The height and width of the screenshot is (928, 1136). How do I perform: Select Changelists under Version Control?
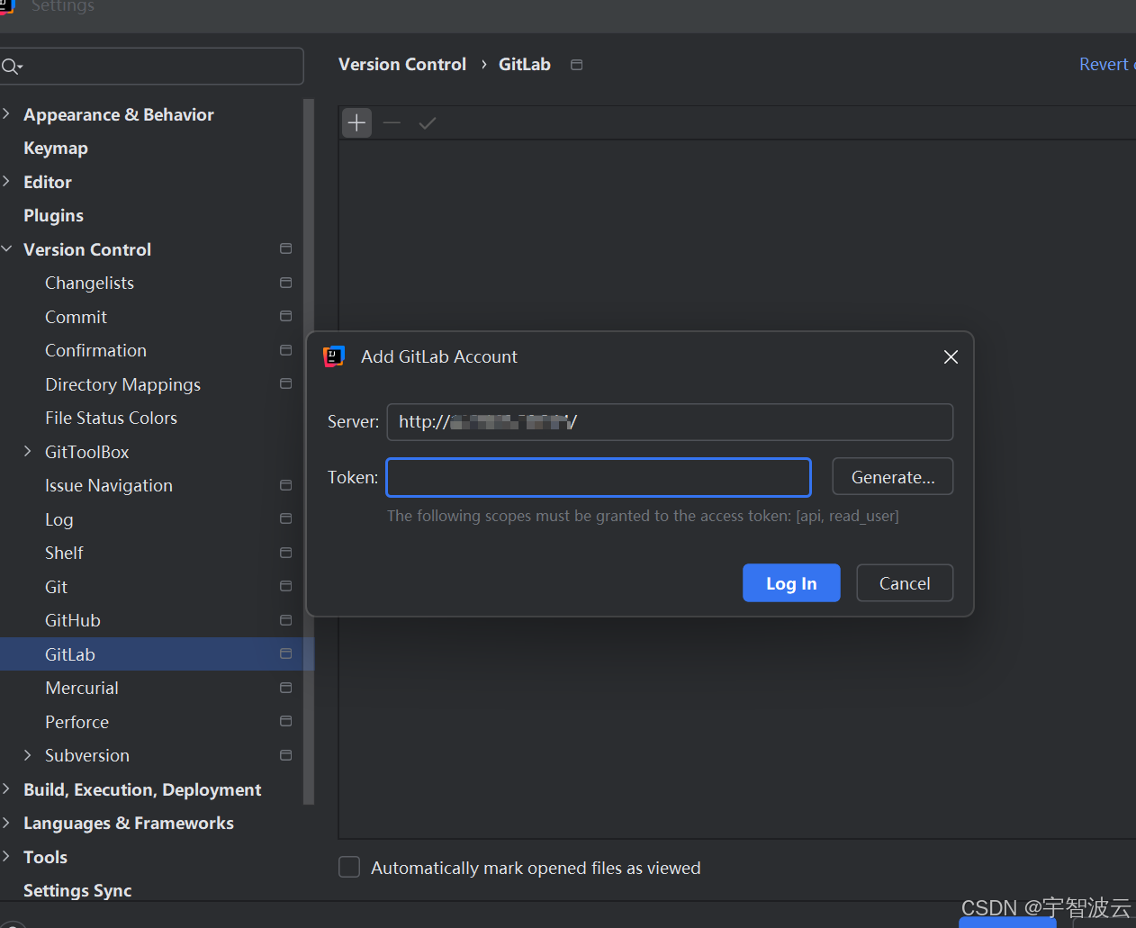pos(89,283)
